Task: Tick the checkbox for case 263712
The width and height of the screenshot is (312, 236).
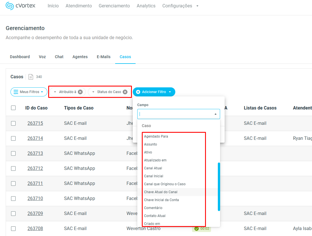Action: 13,168
